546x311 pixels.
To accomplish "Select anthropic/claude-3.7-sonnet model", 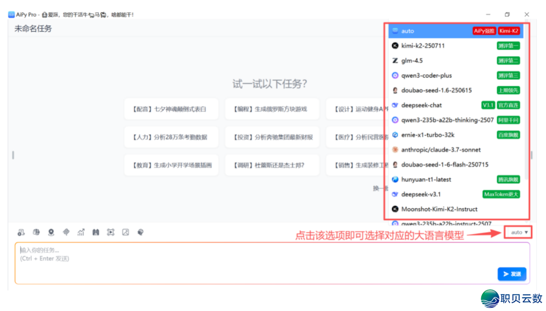I will point(456,150).
